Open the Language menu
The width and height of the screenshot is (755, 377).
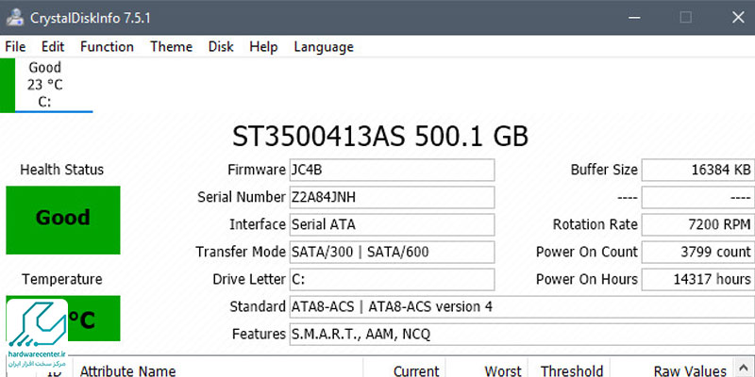click(324, 46)
